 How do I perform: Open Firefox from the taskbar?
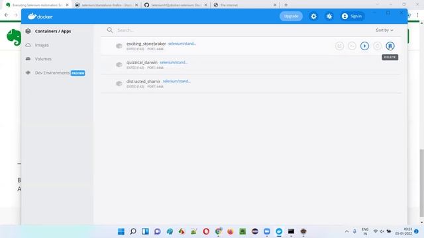click(x=231, y=231)
